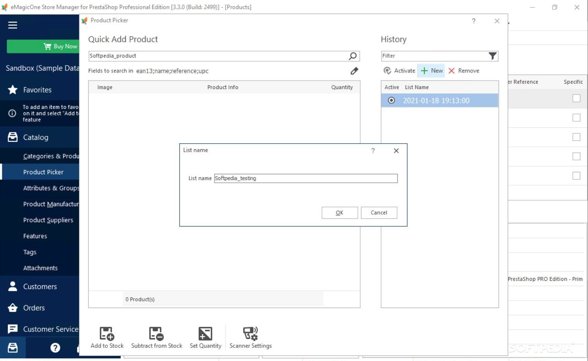Close the List name dialog
Viewport: 588px width, 361px height.
(396, 151)
